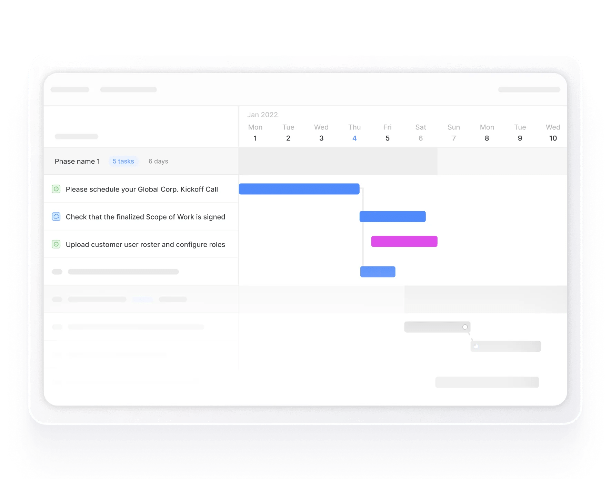Open the 5 tasks badge

click(x=123, y=161)
